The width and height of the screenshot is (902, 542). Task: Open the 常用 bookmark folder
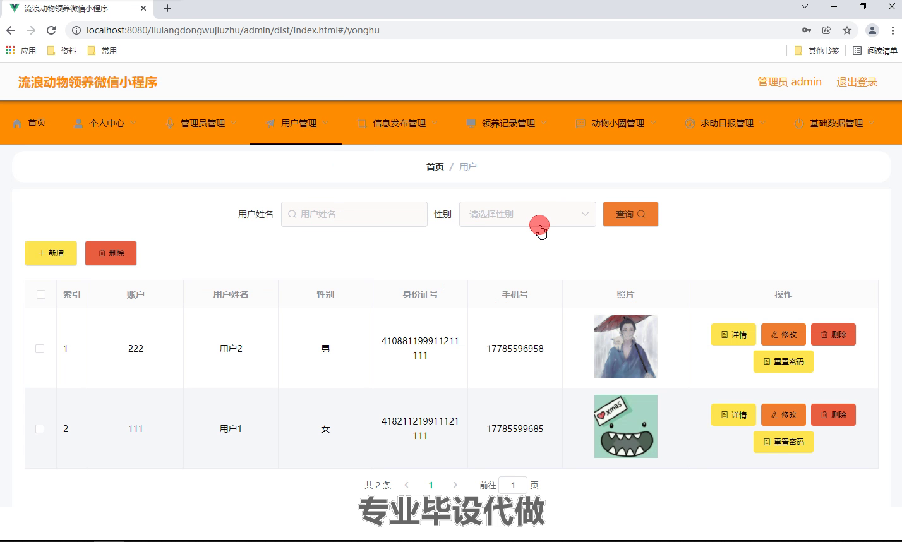(x=102, y=51)
